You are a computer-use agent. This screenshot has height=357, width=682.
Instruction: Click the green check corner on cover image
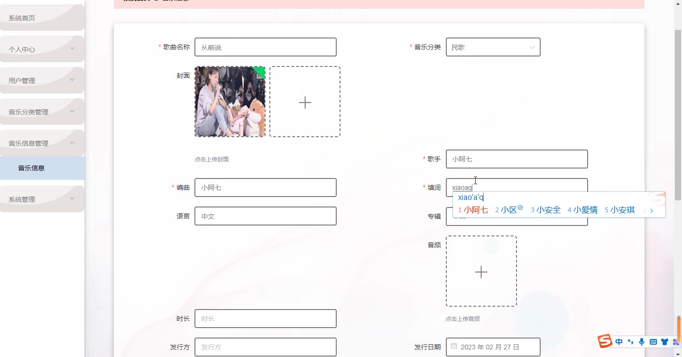click(x=260, y=71)
